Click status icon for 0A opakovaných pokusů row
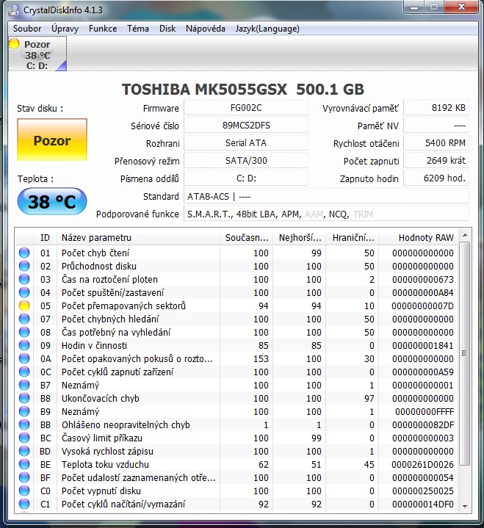Image resolution: width=484 pixels, height=528 pixels. (24, 358)
